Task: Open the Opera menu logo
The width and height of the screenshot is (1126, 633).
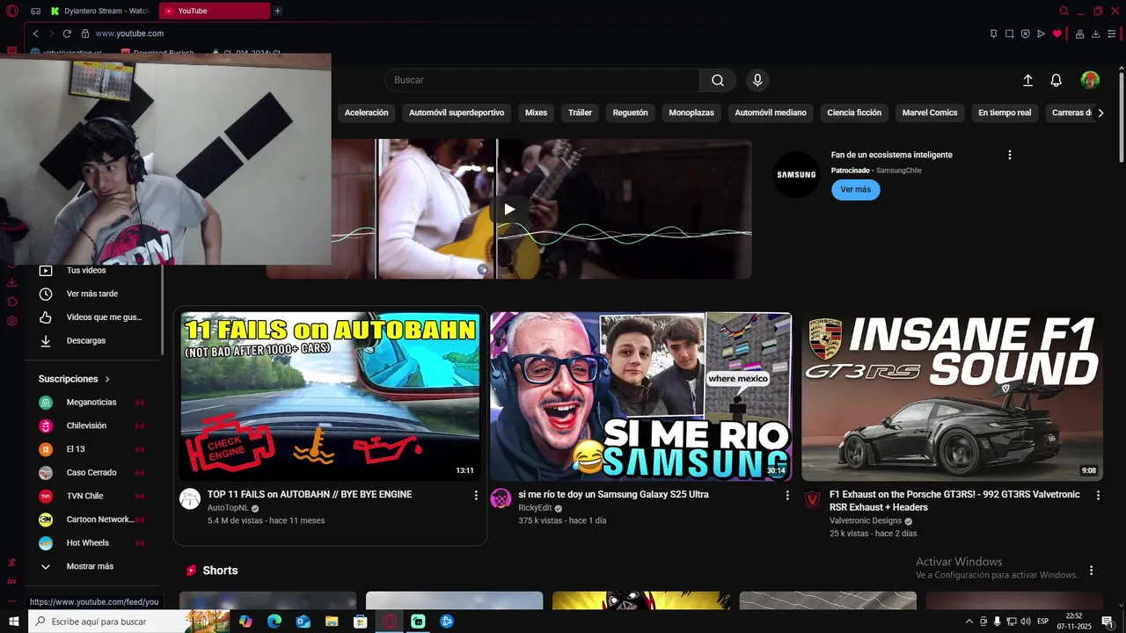Action: 11,11
